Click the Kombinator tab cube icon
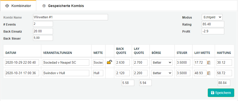The width and height of the screenshot is (238, 101). (x=7, y=6)
